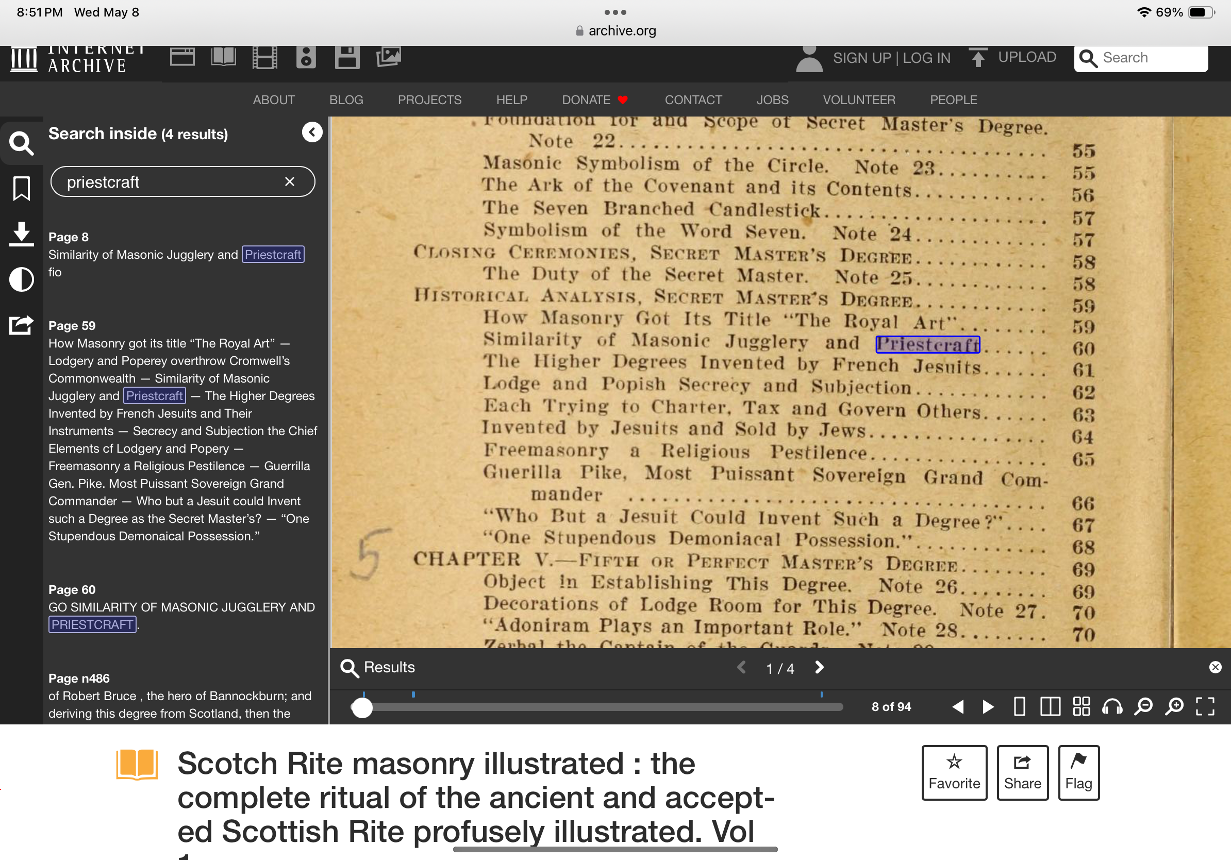
Task: Open the Share this book sidebar icon
Action: pyautogui.click(x=22, y=325)
